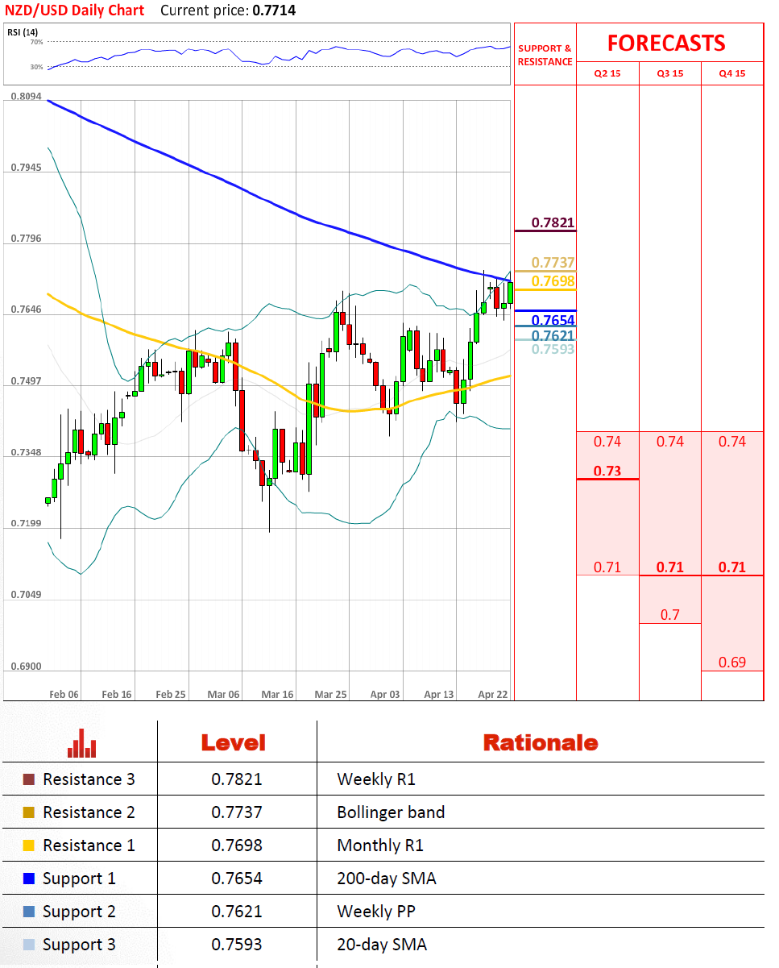The image size is (779, 968).
Task: Click the FORECASTS heading
Action: point(666,43)
